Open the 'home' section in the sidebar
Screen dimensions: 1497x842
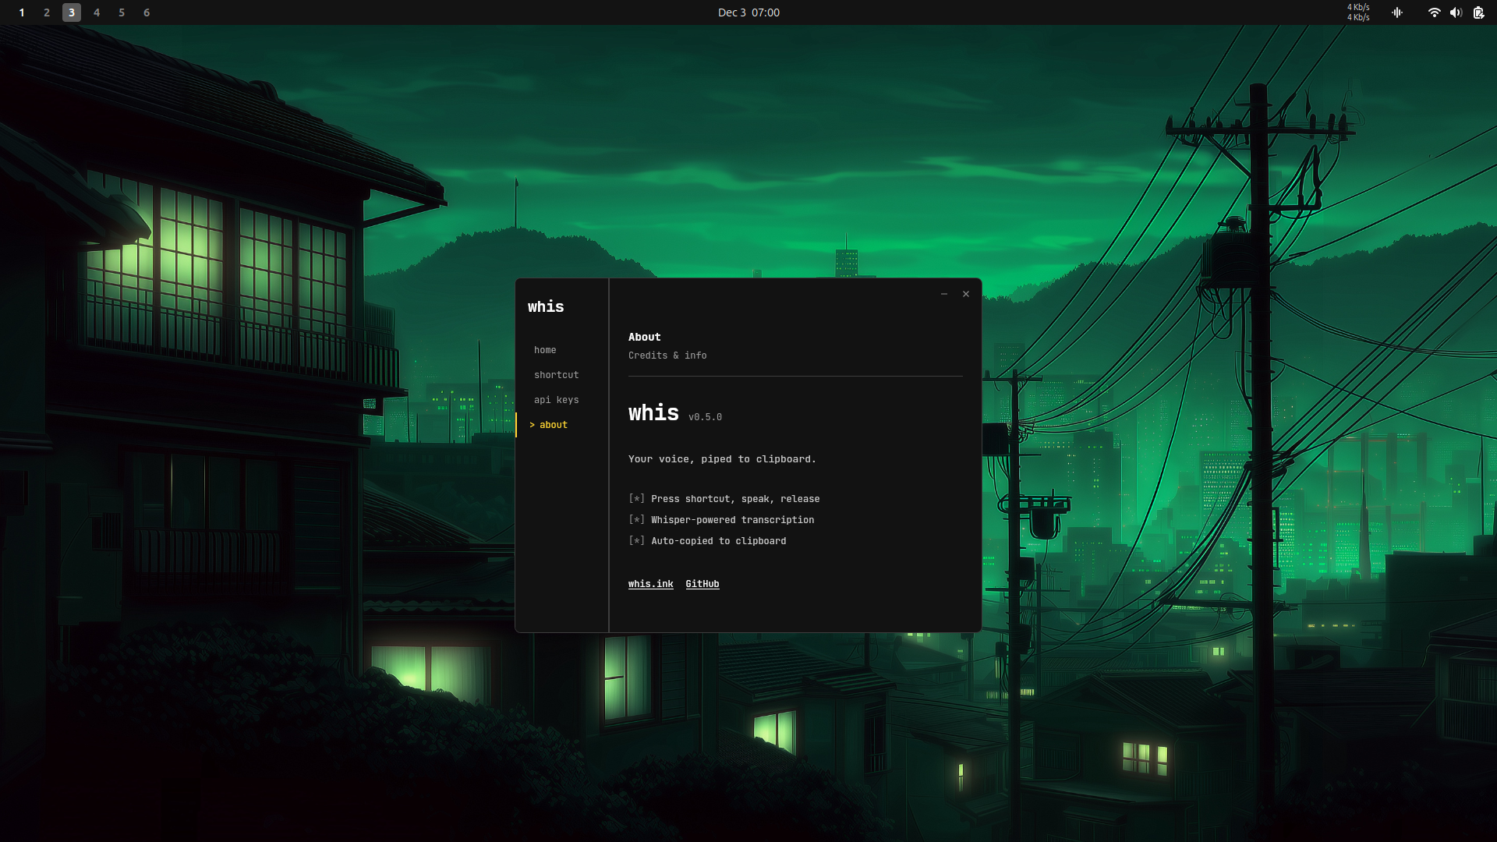coord(545,350)
